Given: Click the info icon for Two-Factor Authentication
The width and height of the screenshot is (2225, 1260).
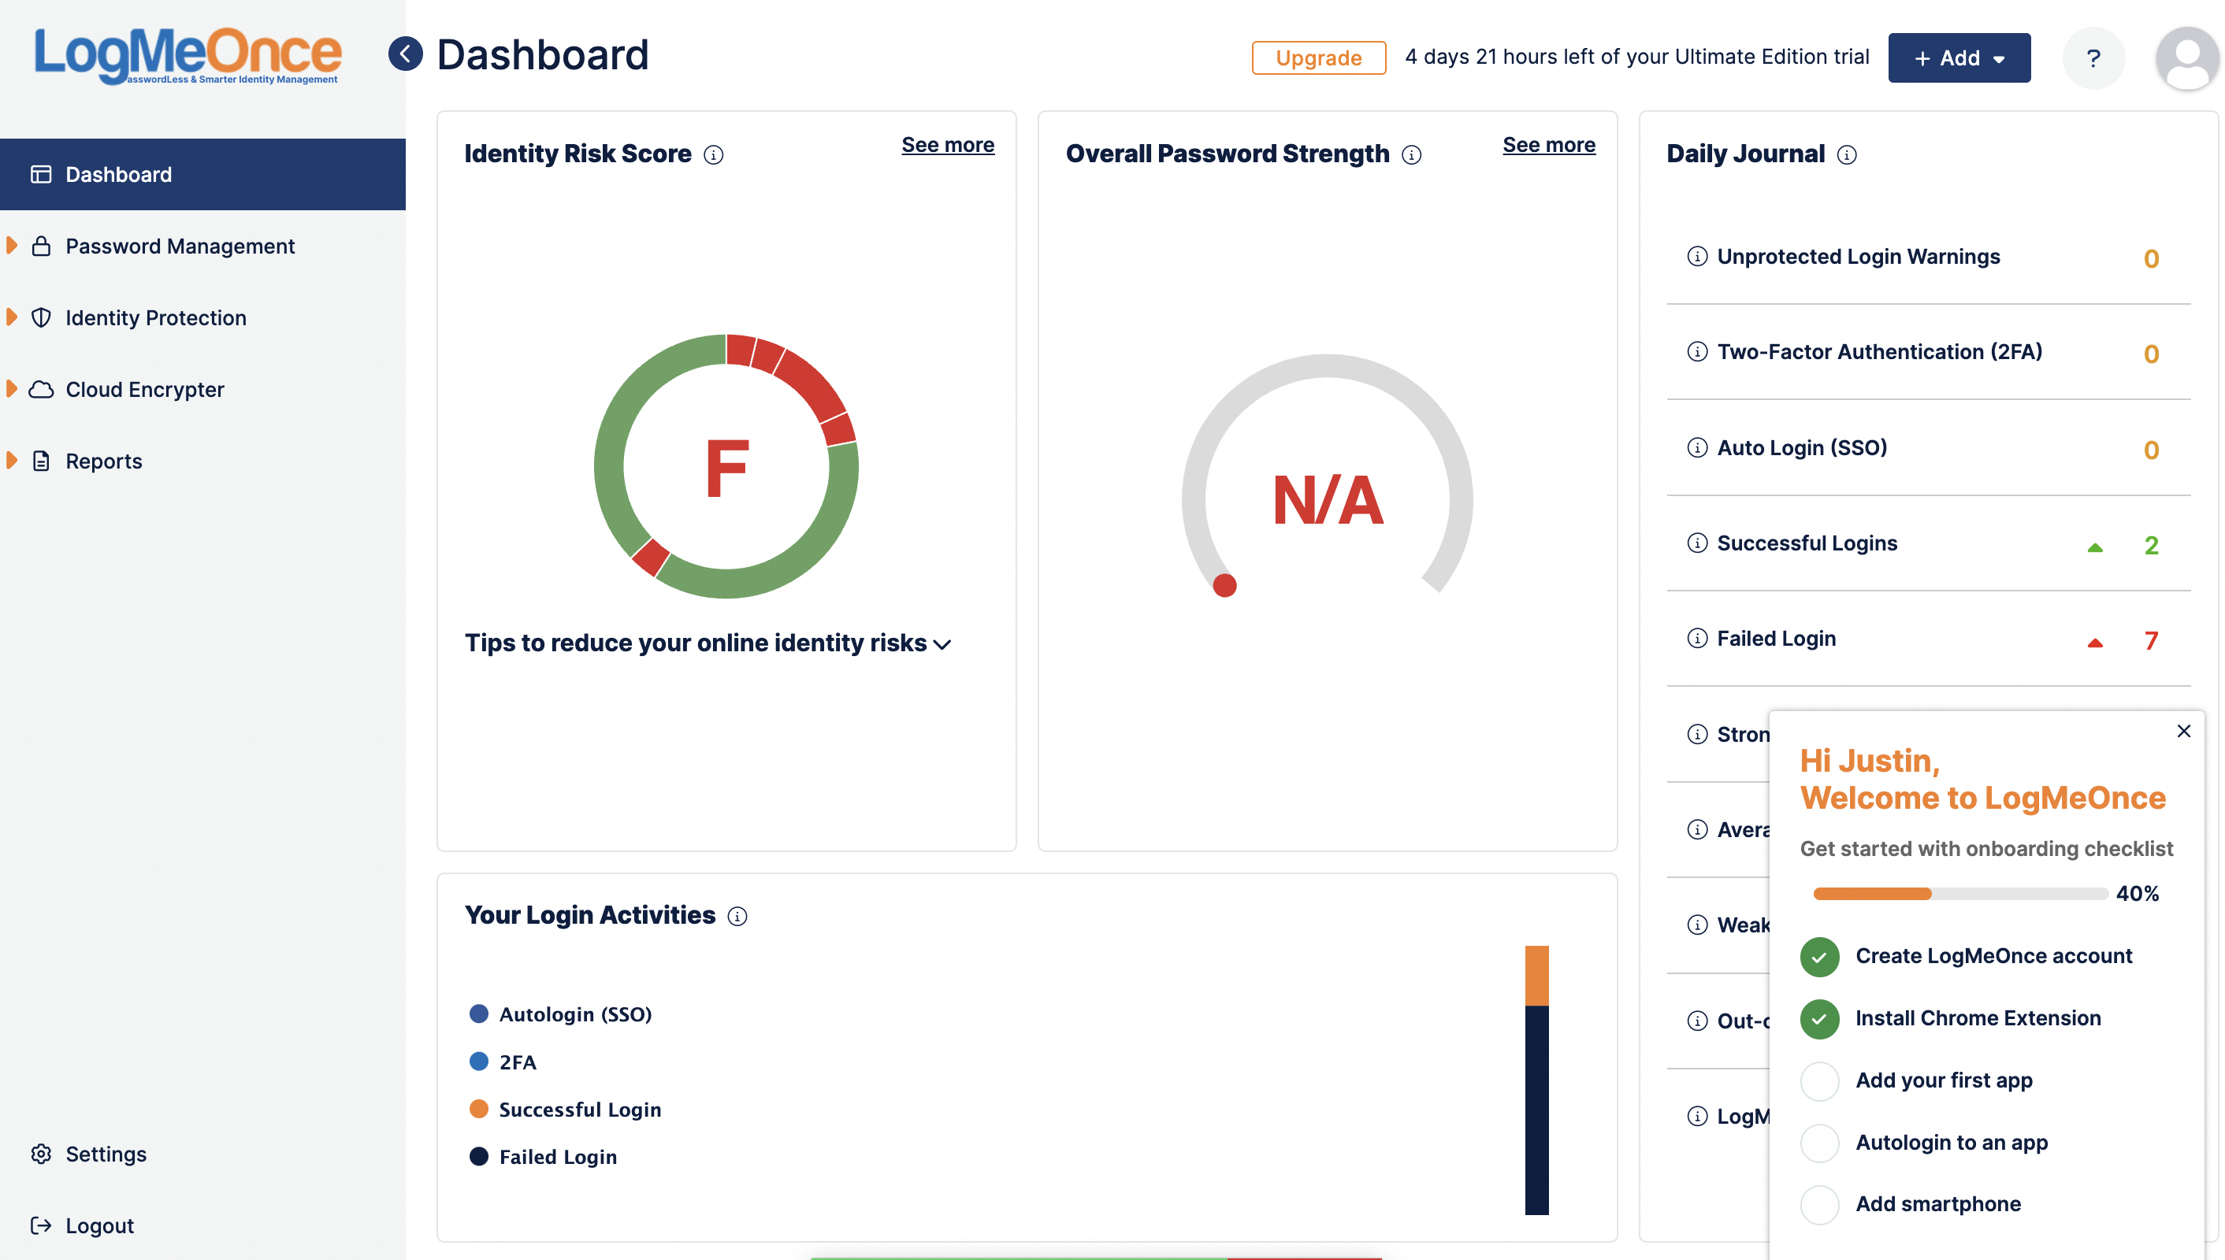Looking at the screenshot, I should tap(1697, 351).
